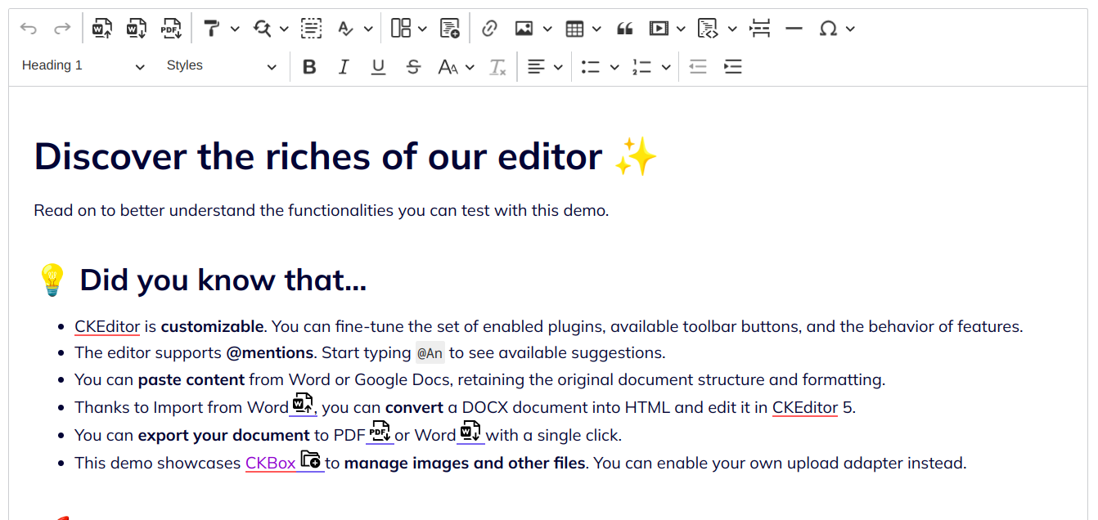Screen dimensions: 1098x520
Task: Click the bold word 'customizable'
Action: [x=212, y=326]
